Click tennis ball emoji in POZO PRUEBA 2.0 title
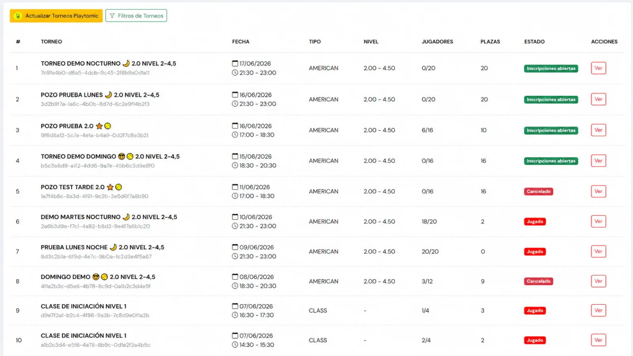The width and height of the screenshot is (633, 356). [x=108, y=126]
